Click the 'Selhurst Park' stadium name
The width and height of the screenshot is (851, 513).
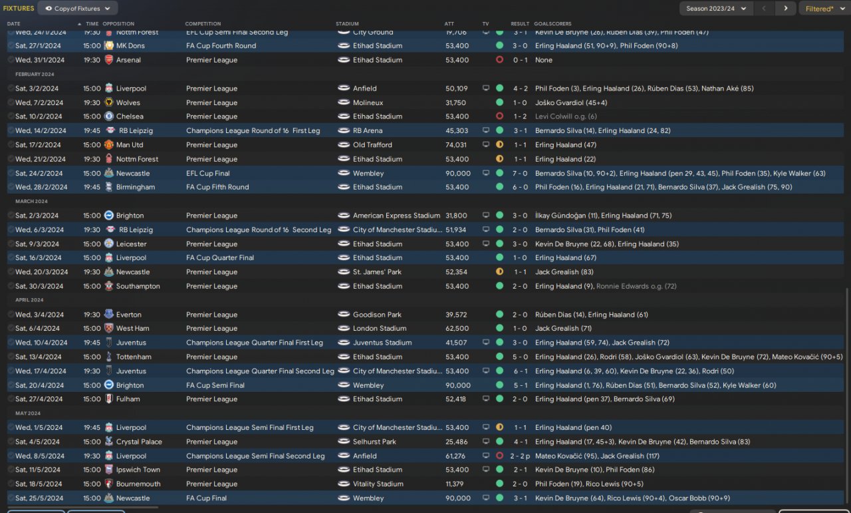374,442
